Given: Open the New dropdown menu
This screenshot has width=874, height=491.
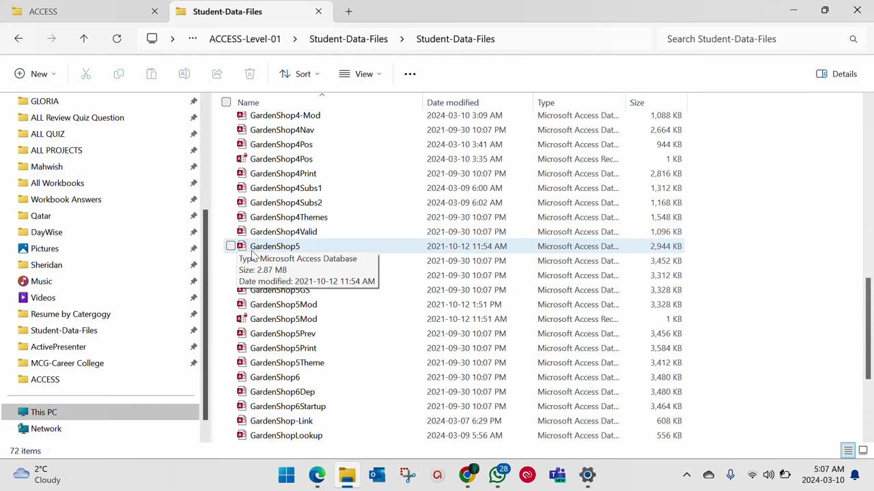Looking at the screenshot, I should [36, 74].
